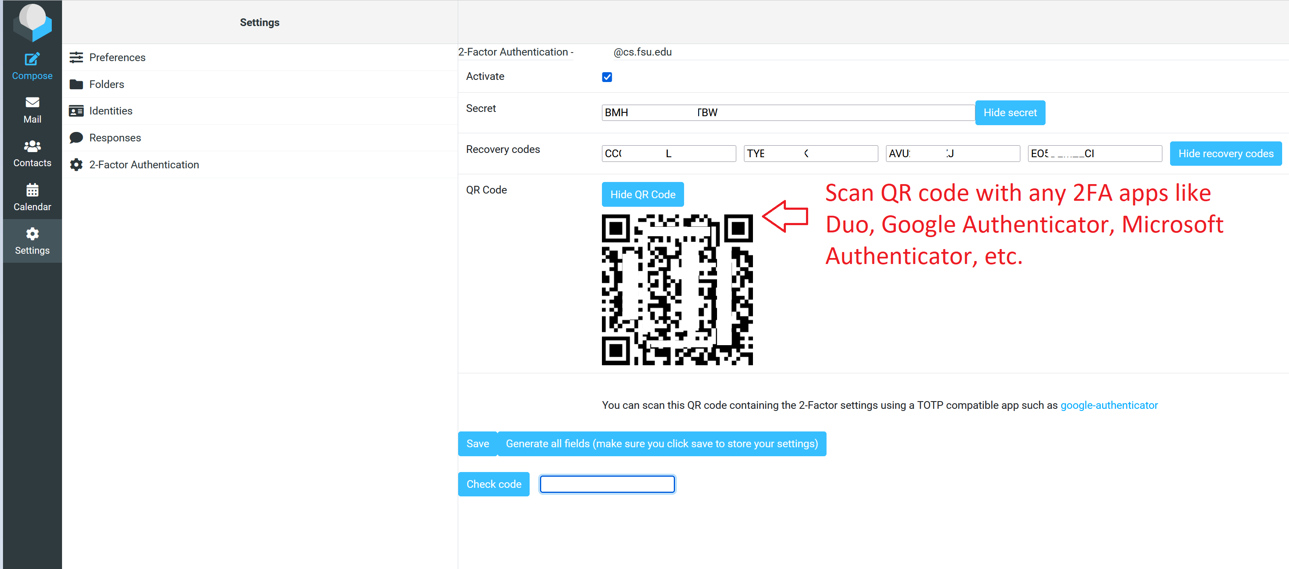Image resolution: width=1289 pixels, height=569 pixels.
Task: Select the Responses settings section
Action: 260,138
